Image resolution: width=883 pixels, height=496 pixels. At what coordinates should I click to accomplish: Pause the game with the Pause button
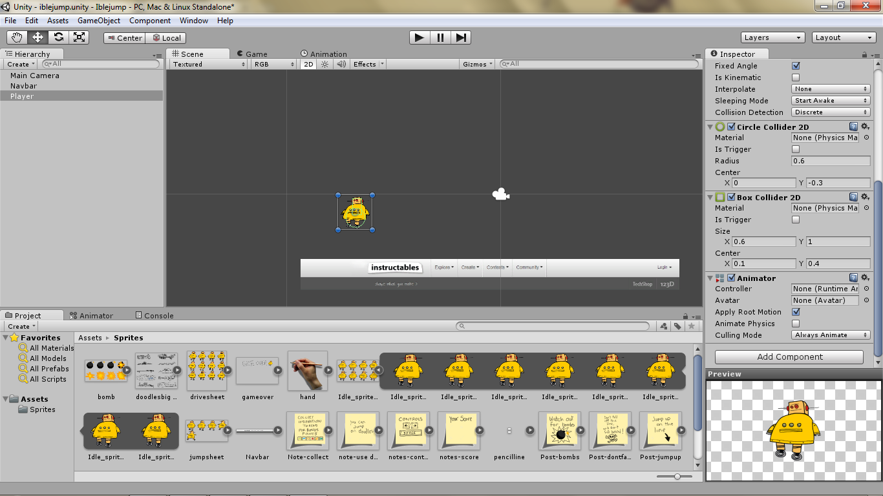pyautogui.click(x=440, y=37)
